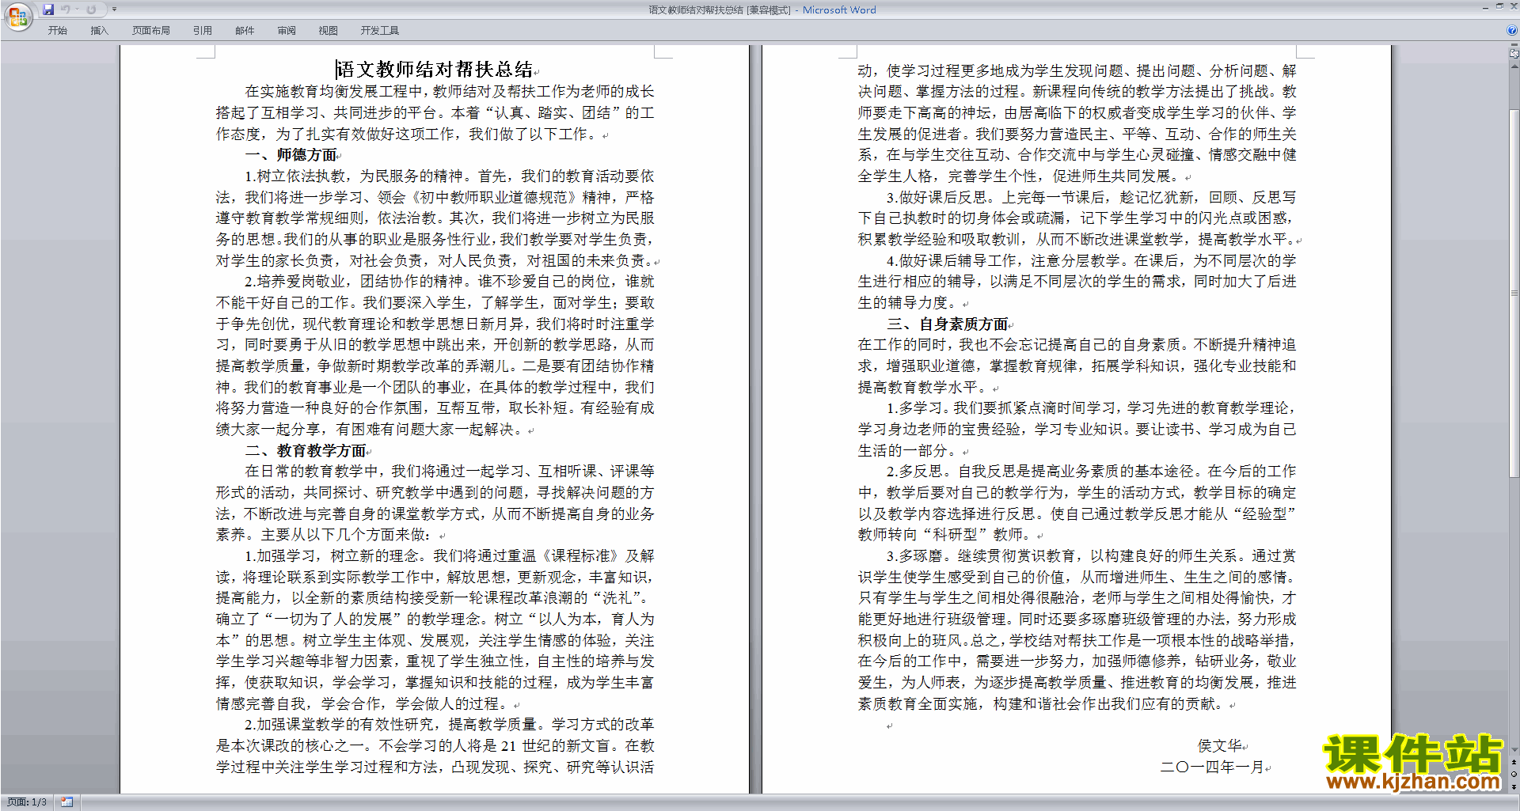Click the macro recording icon in the status bar
The width and height of the screenshot is (1520, 811).
coord(66,802)
